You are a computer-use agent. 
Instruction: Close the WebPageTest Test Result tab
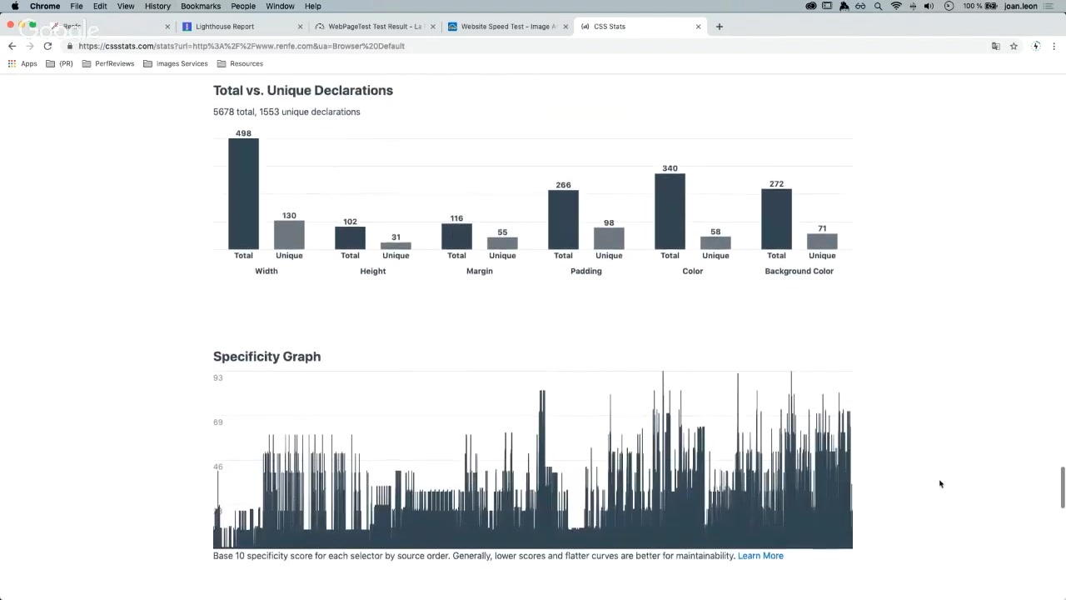point(433,27)
